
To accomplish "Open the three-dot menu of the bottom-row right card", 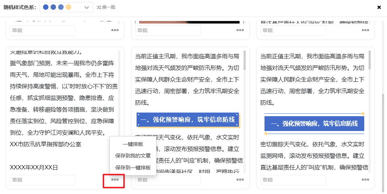I will pos(366,180).
